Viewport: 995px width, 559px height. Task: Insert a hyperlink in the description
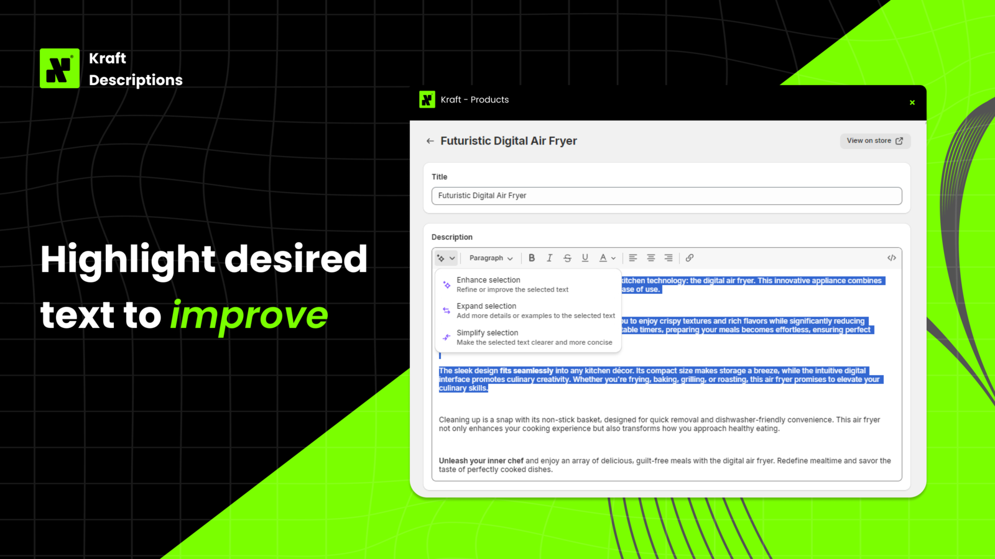[x=690, y=258]
